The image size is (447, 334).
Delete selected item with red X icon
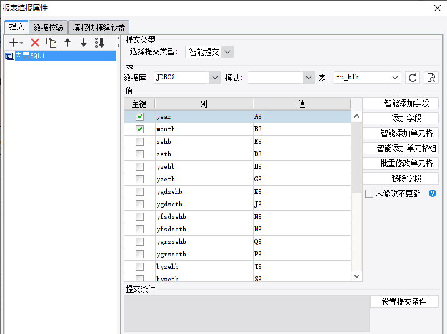(x=35, y=43)
